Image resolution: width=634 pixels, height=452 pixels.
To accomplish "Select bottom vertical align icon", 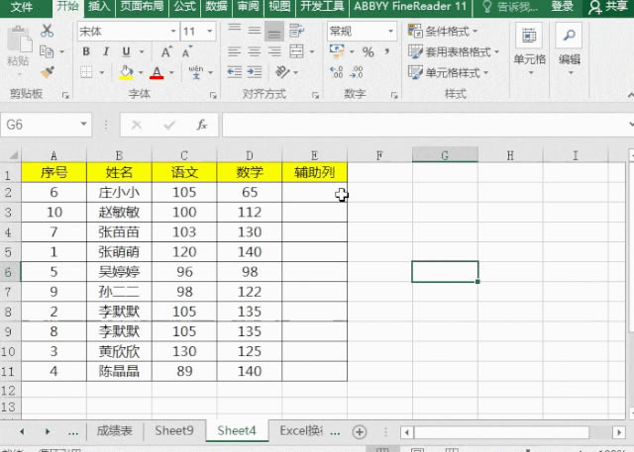I will click(274, 31).
